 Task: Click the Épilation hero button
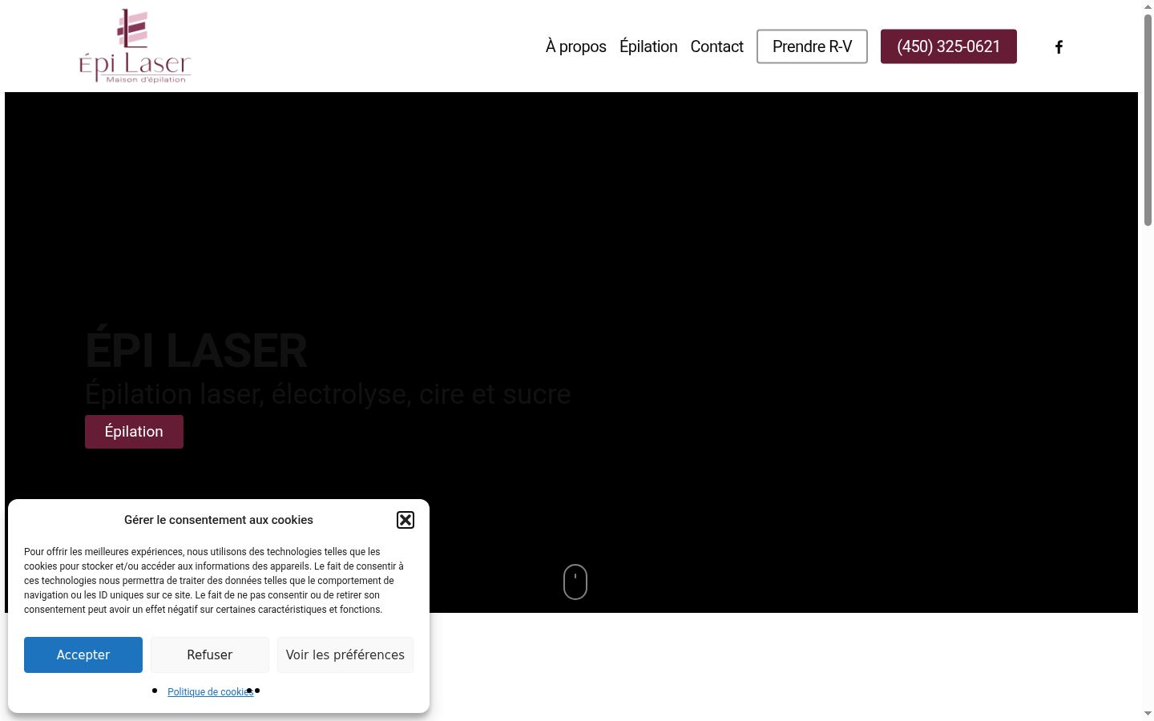point(134,432)
